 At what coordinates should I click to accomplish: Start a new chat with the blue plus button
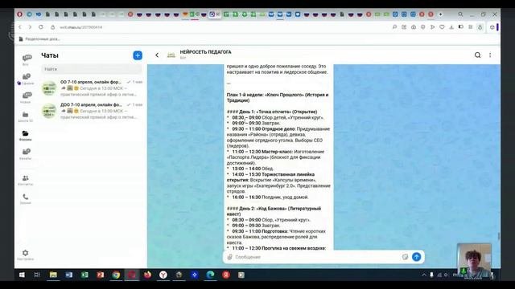(x=138, y=55)
